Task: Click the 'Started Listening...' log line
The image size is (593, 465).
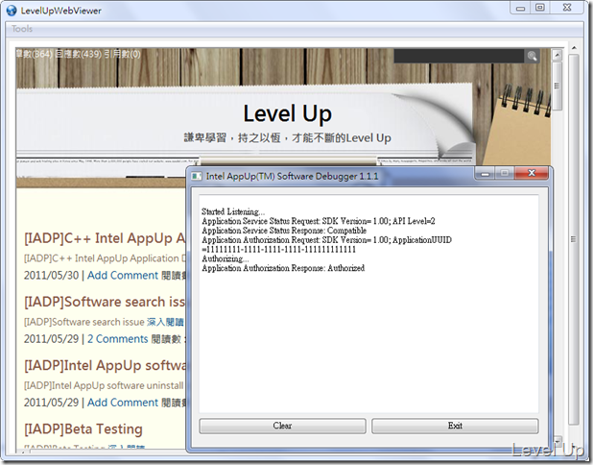Action: [233, 211]
